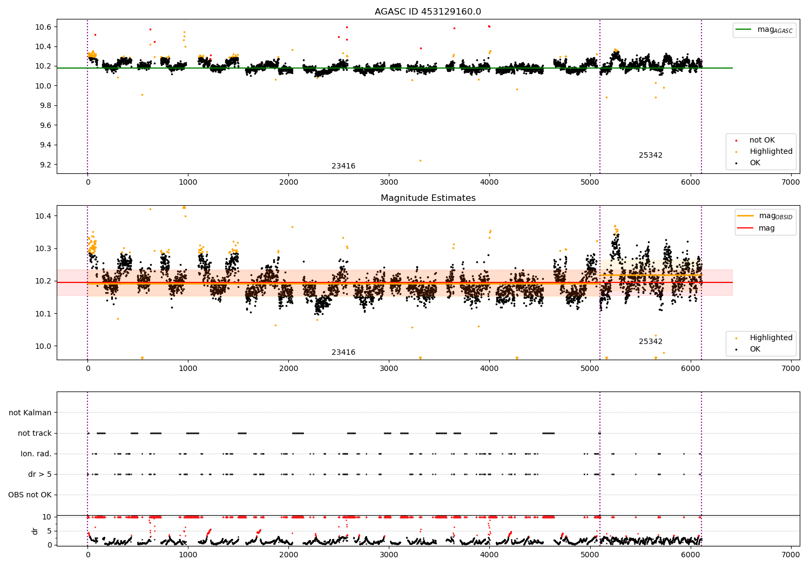This screenshot has width=810, height=567.
Task: Click '7000' x-axis tick under the top plot
Action: pos(791,182)
